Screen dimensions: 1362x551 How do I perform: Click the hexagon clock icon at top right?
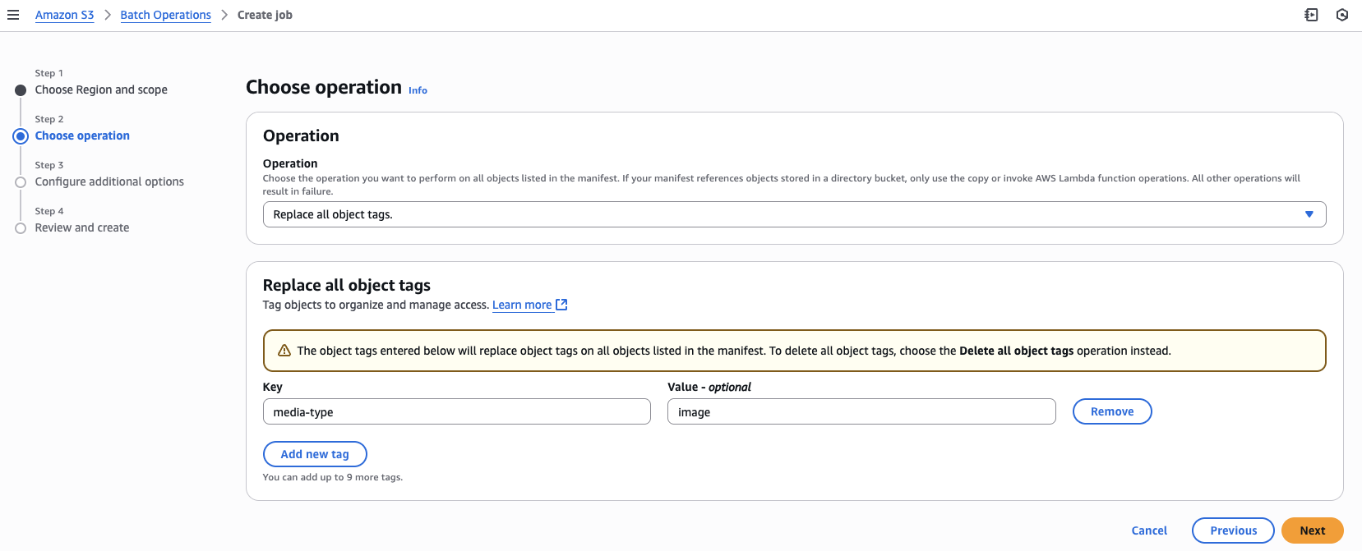(1341, 15)
